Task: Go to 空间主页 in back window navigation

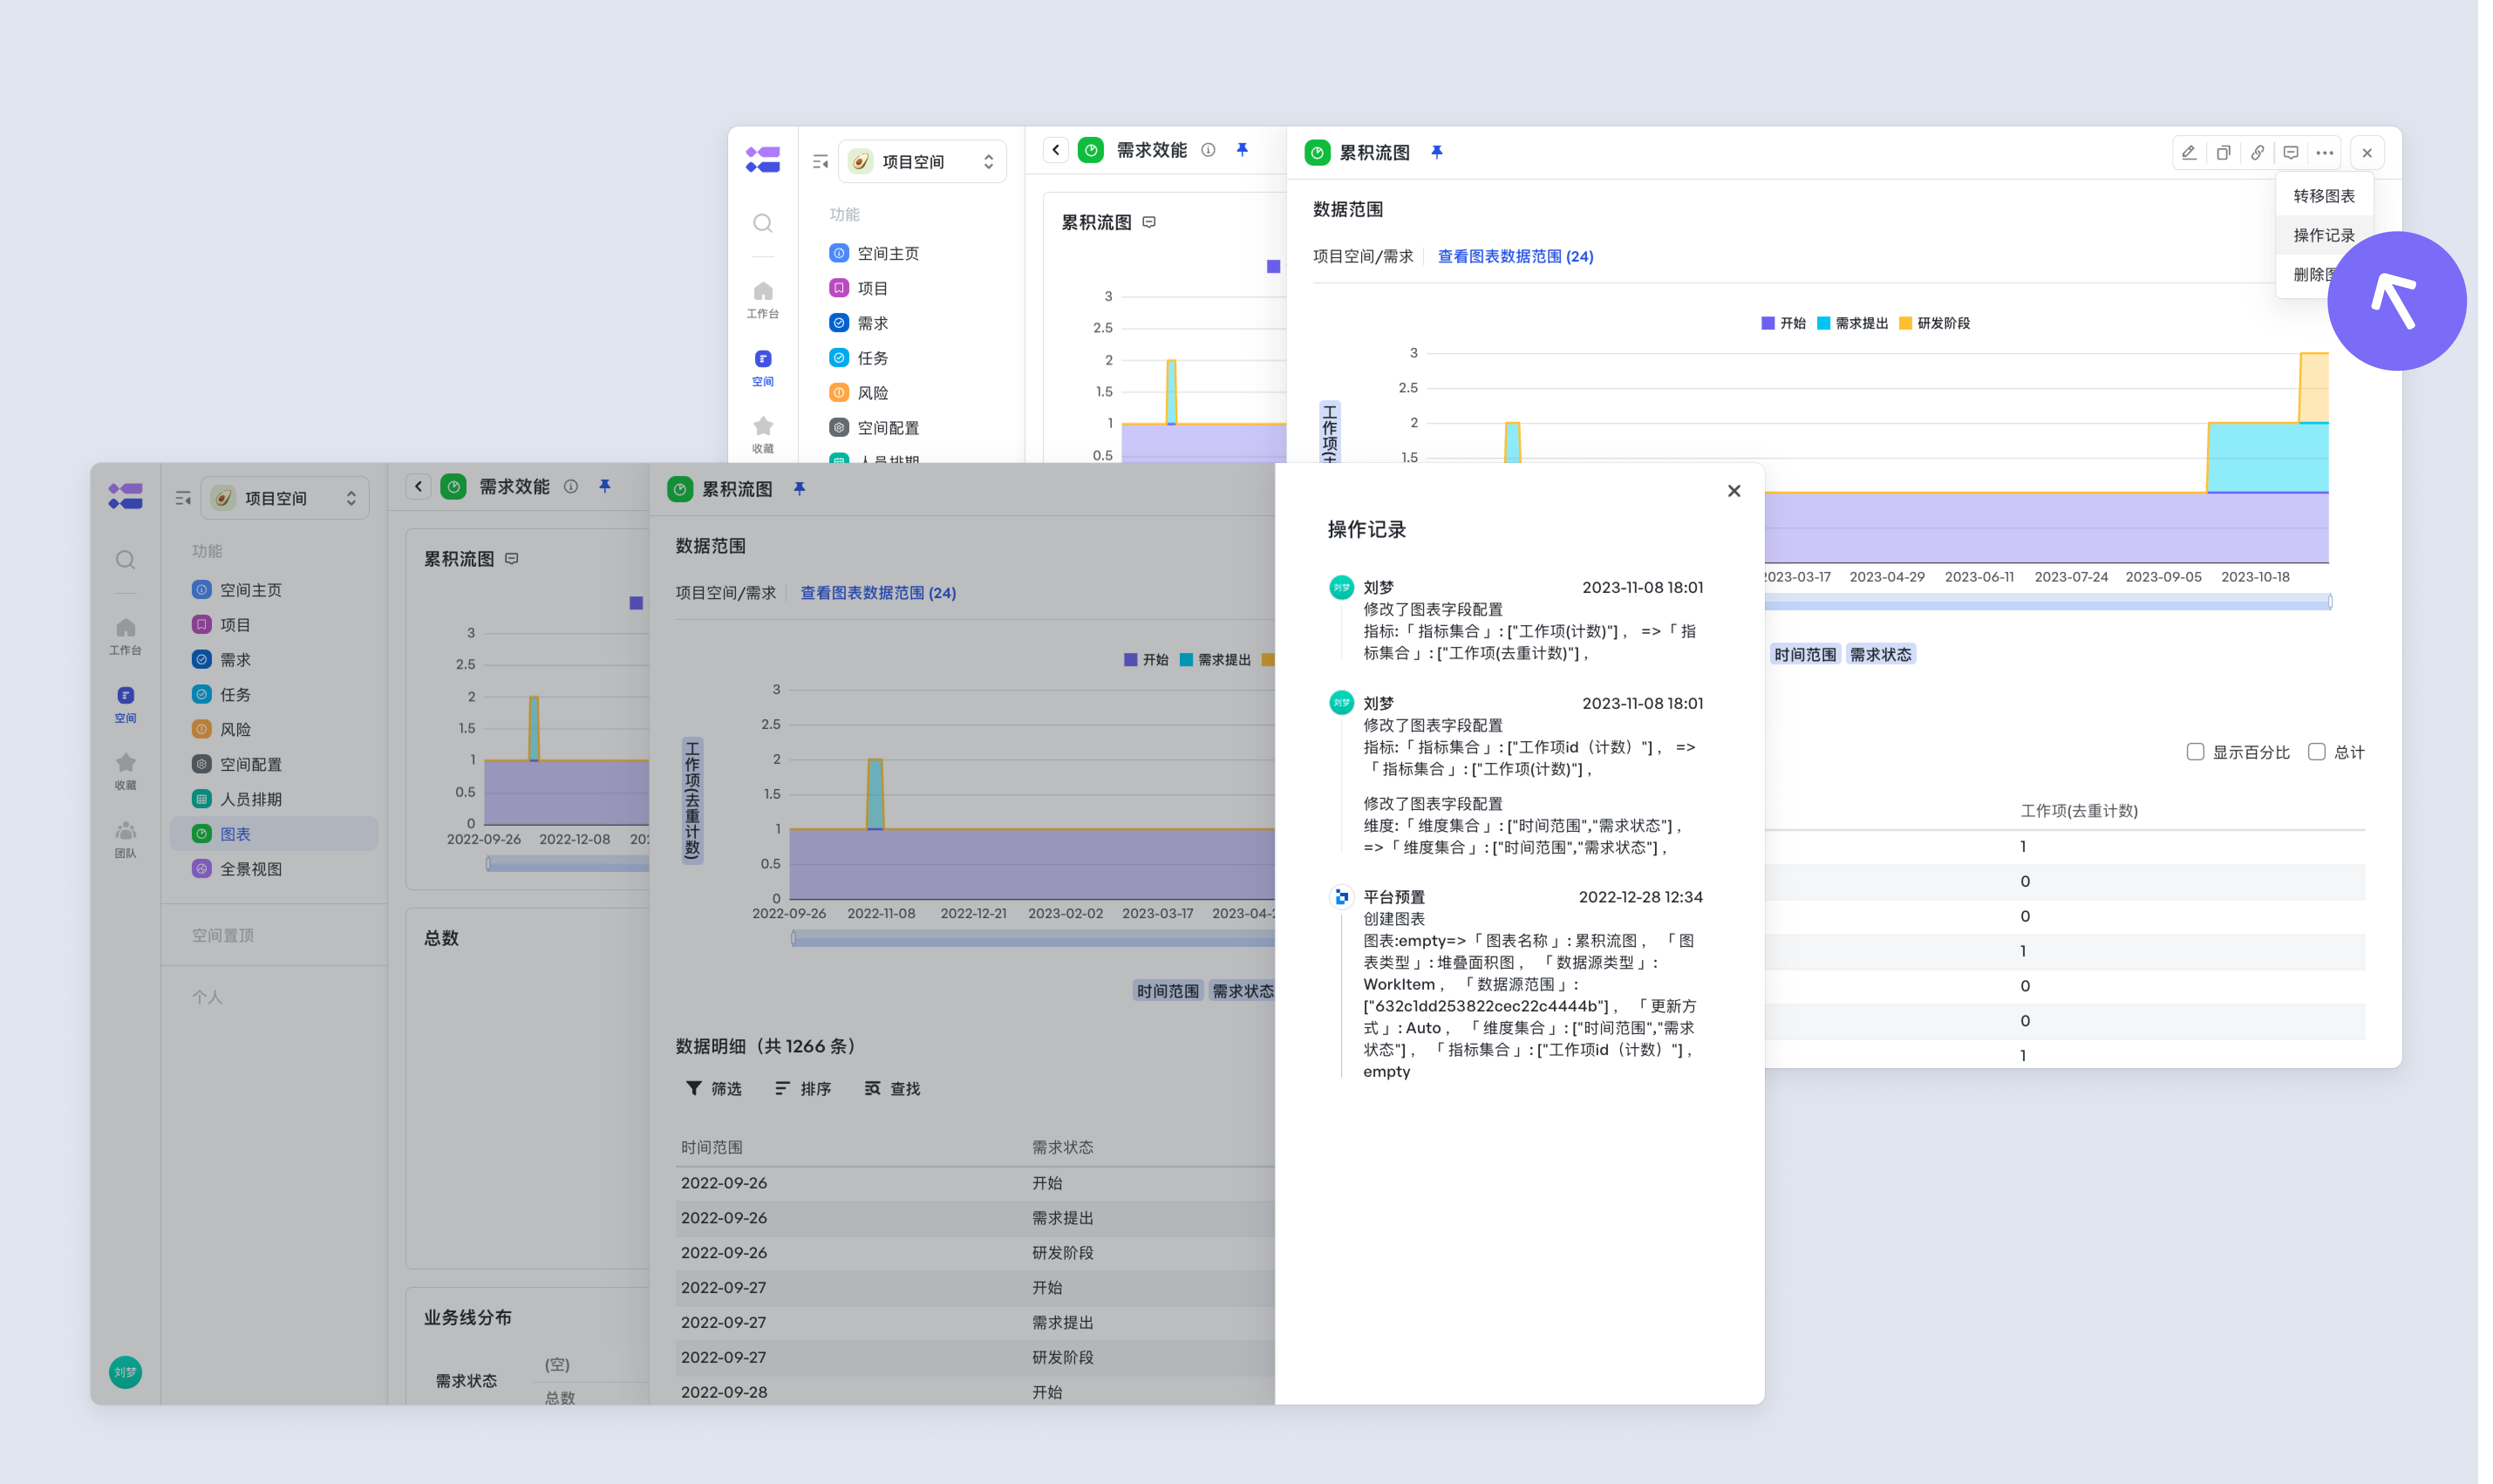Action: pyautogui.click(x=888, y=254)
